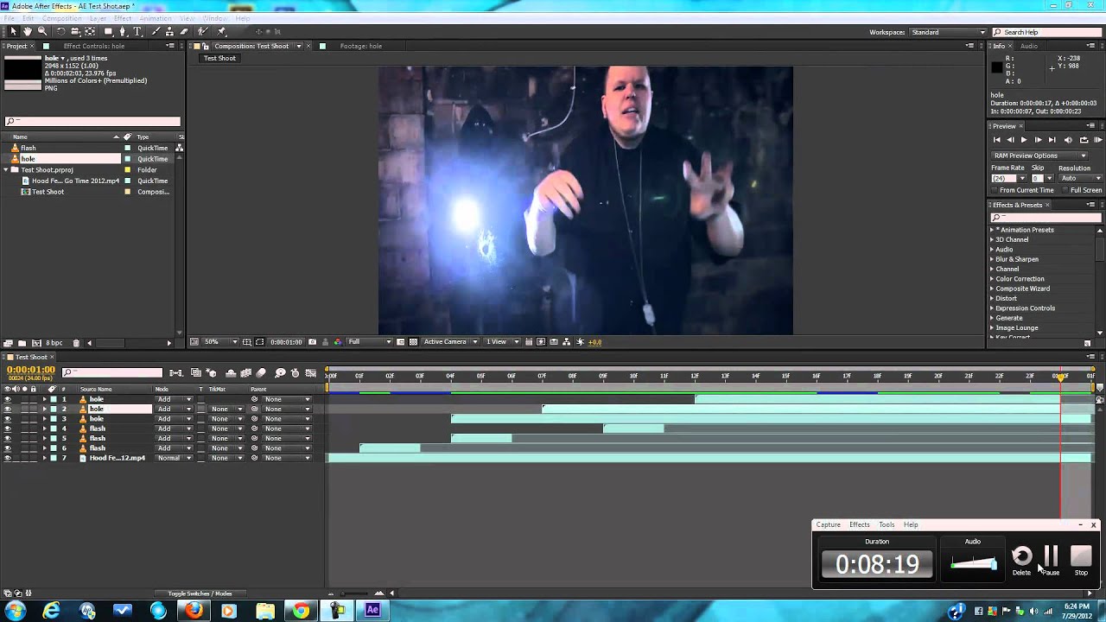Hide layer 6 flash with eye toggle
This screenshot has width=1106, height=622.
click(8, 448)
